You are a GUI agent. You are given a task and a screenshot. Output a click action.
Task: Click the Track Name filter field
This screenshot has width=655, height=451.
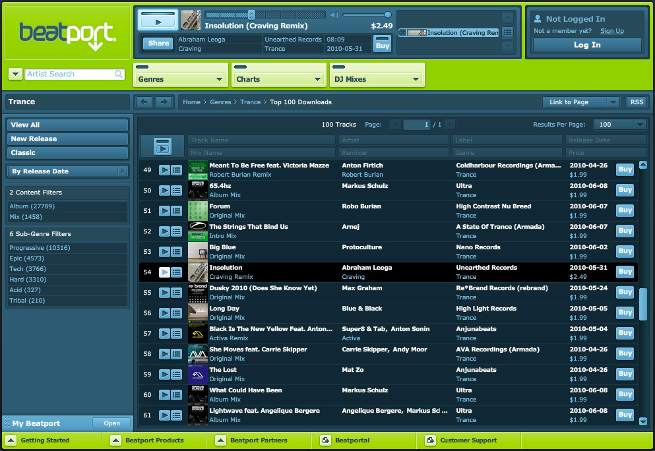click(x=261, y=140)
